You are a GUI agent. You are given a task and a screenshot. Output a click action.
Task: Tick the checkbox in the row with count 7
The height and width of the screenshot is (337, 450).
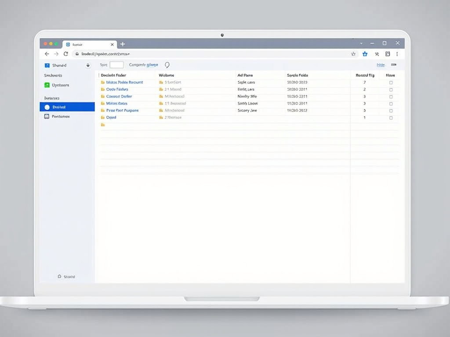(x=391, y=82)
